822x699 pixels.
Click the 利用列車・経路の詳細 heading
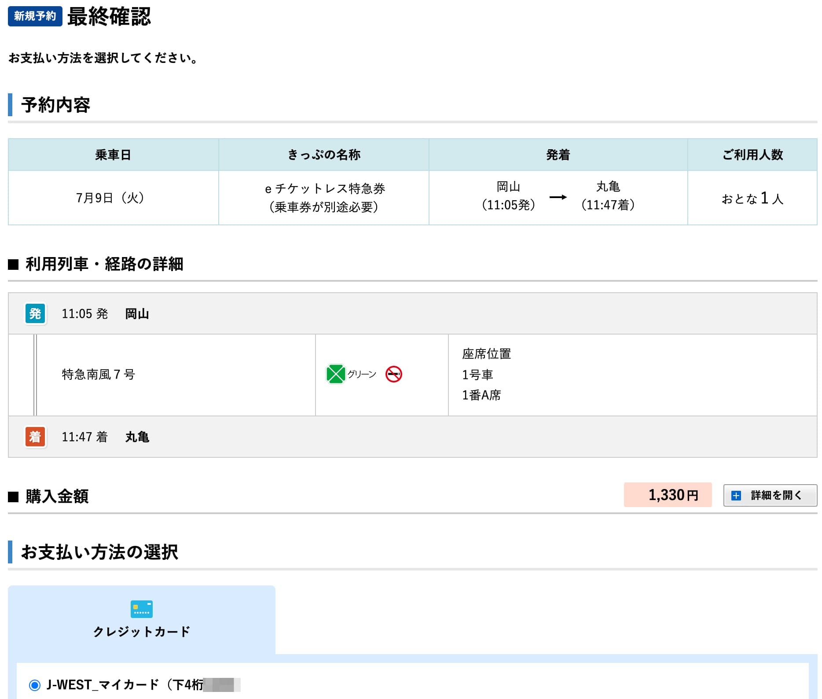point(104,264)
